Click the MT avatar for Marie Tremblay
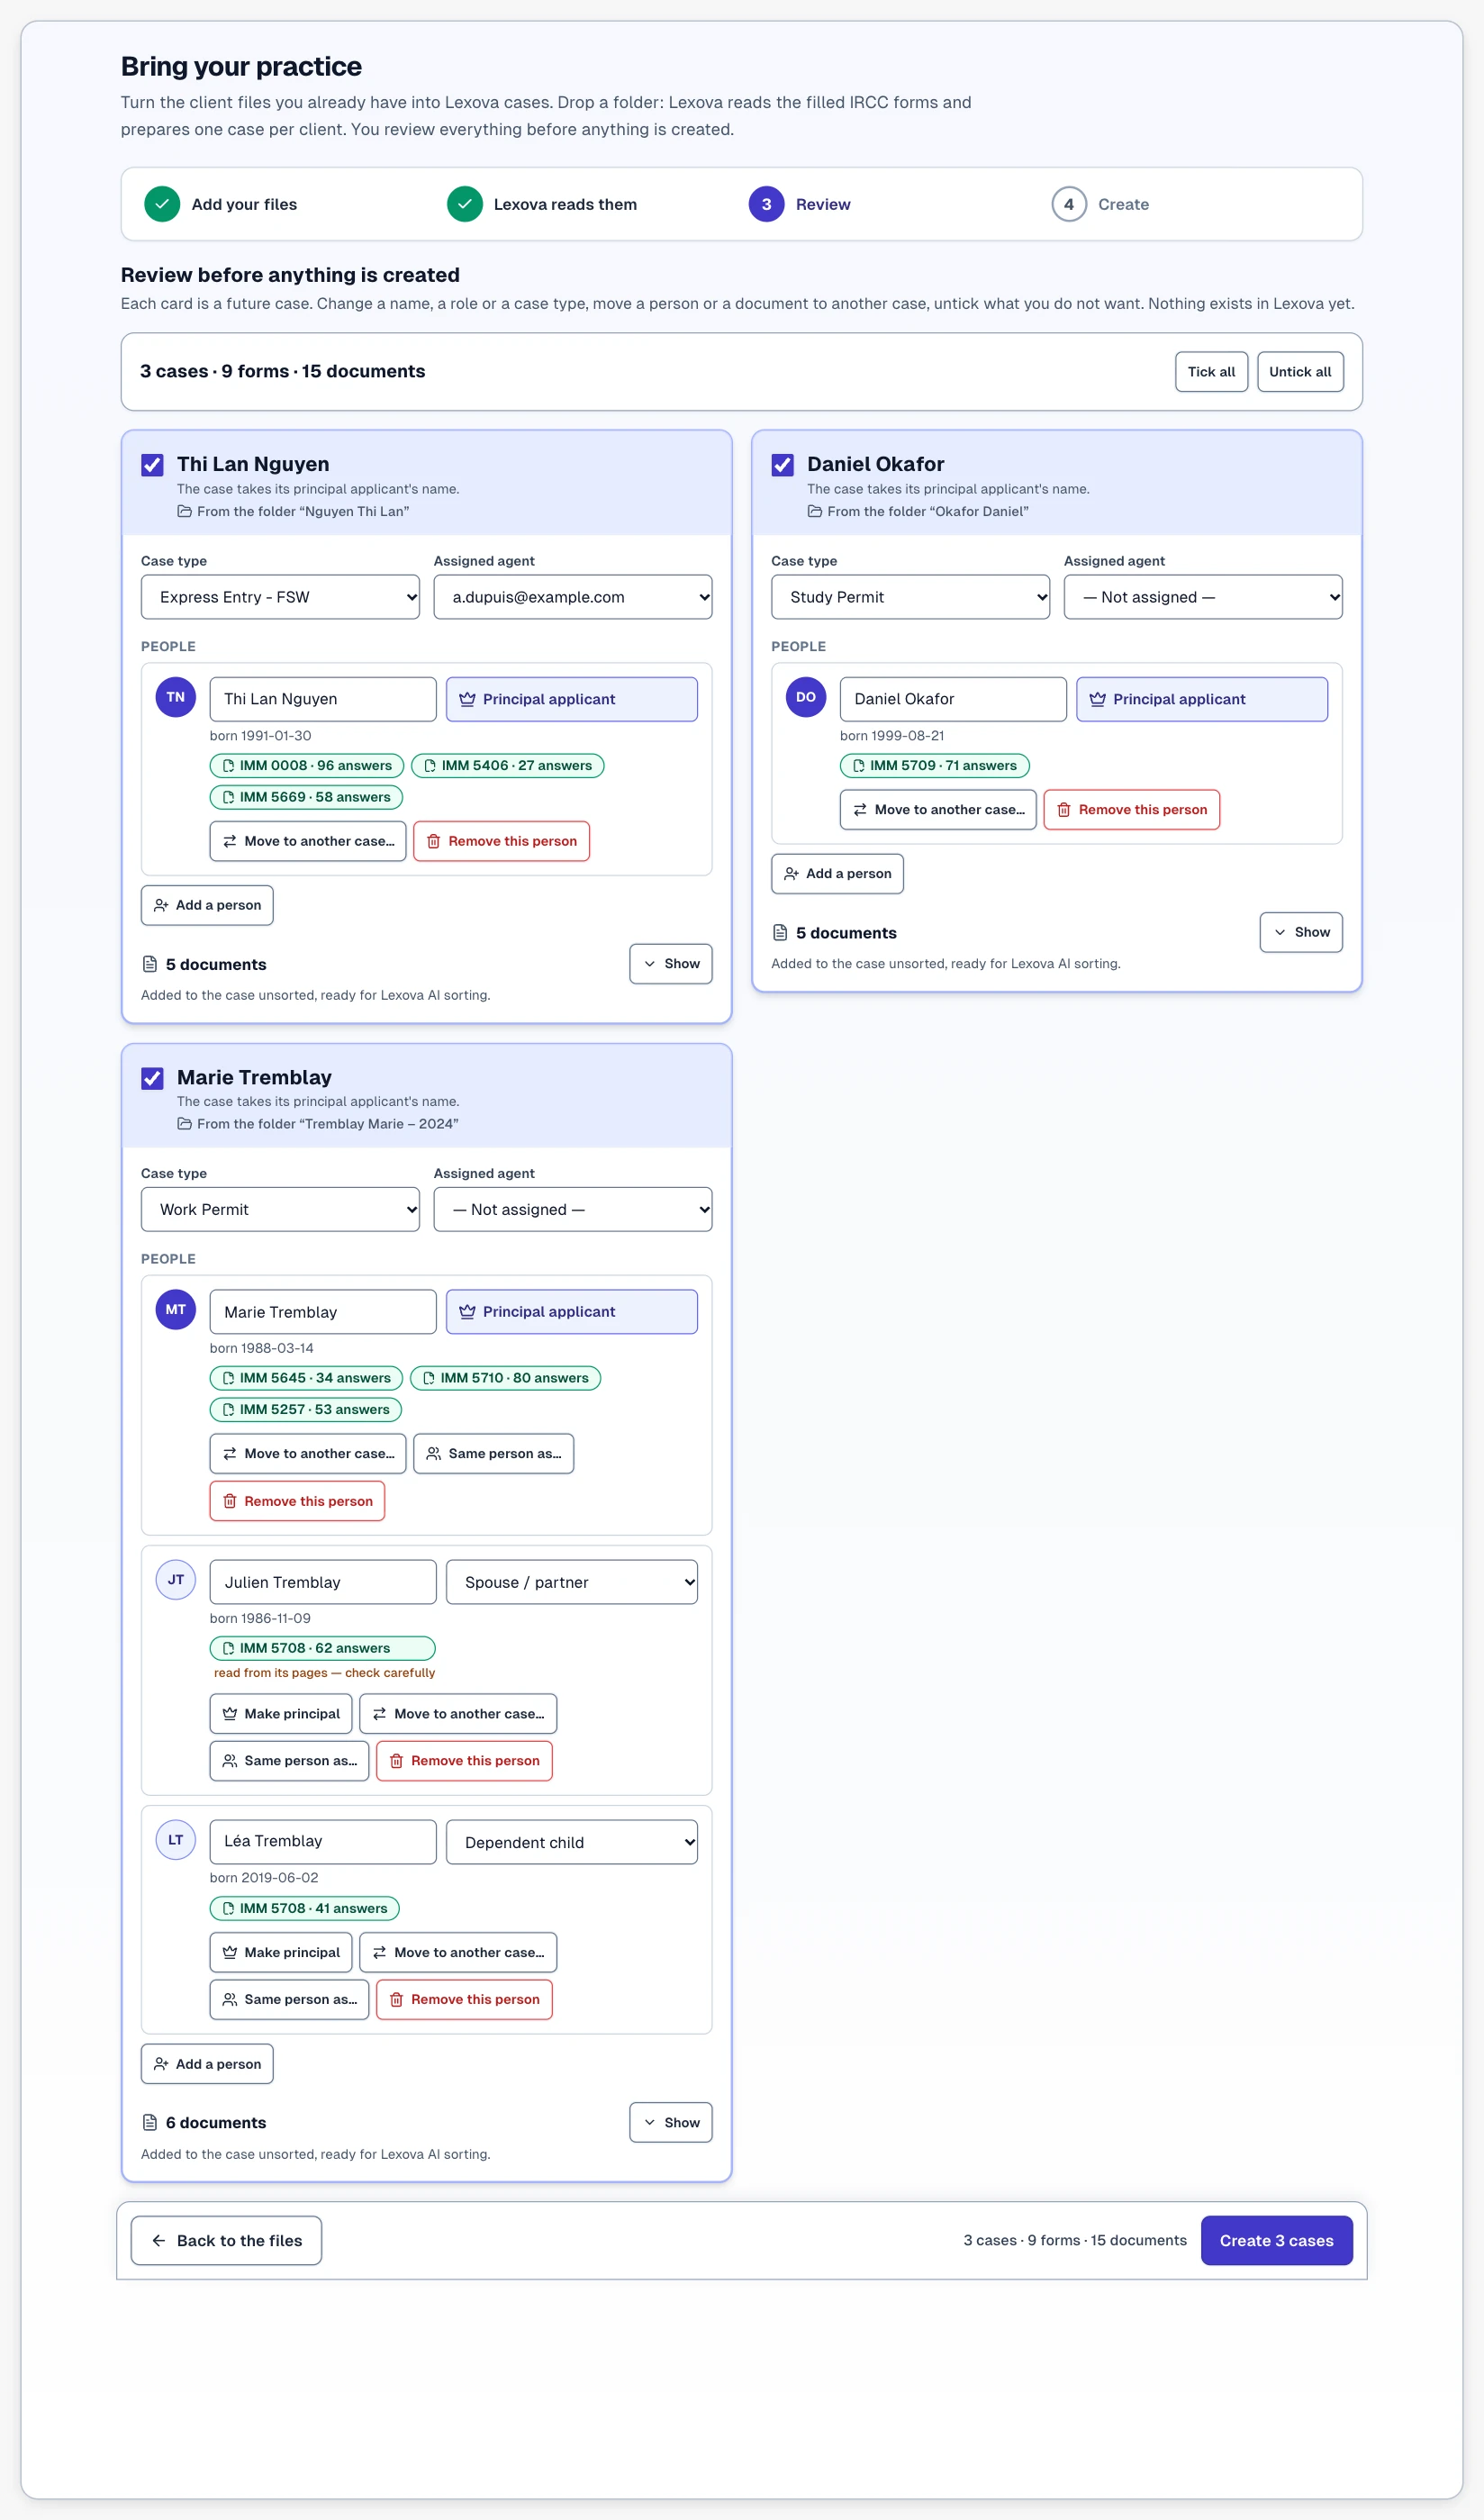The height and width of the screenshot is (2520, 1484). (176, 1310)
